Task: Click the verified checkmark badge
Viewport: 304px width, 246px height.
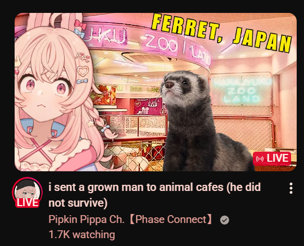Action: [225, 220]
